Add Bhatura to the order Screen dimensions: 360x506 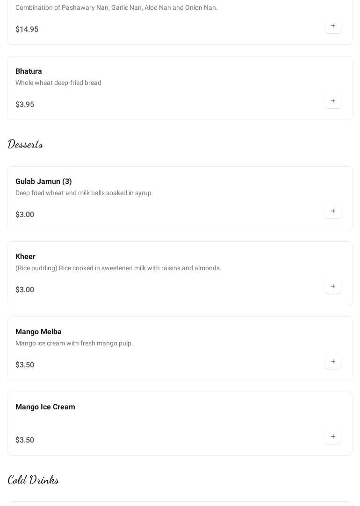coord(333,101)
